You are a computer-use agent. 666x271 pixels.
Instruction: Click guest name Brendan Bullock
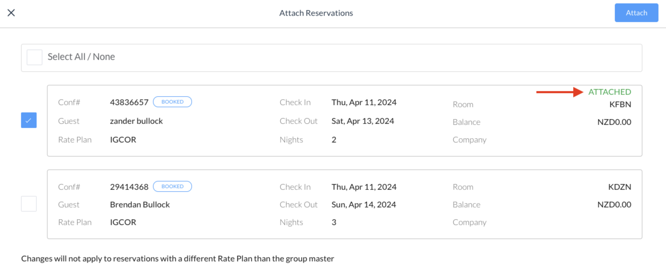[140, 204]
